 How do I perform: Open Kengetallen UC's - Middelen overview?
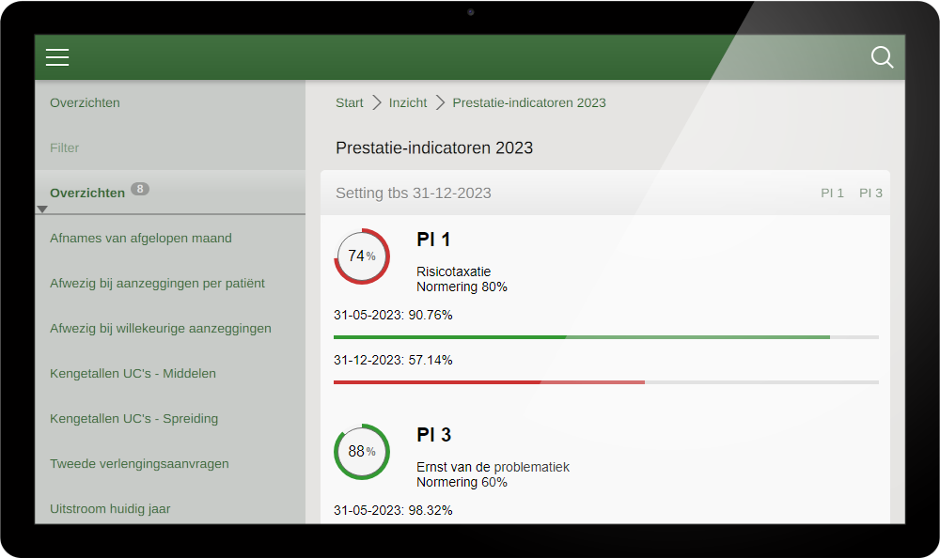[133, 373]
